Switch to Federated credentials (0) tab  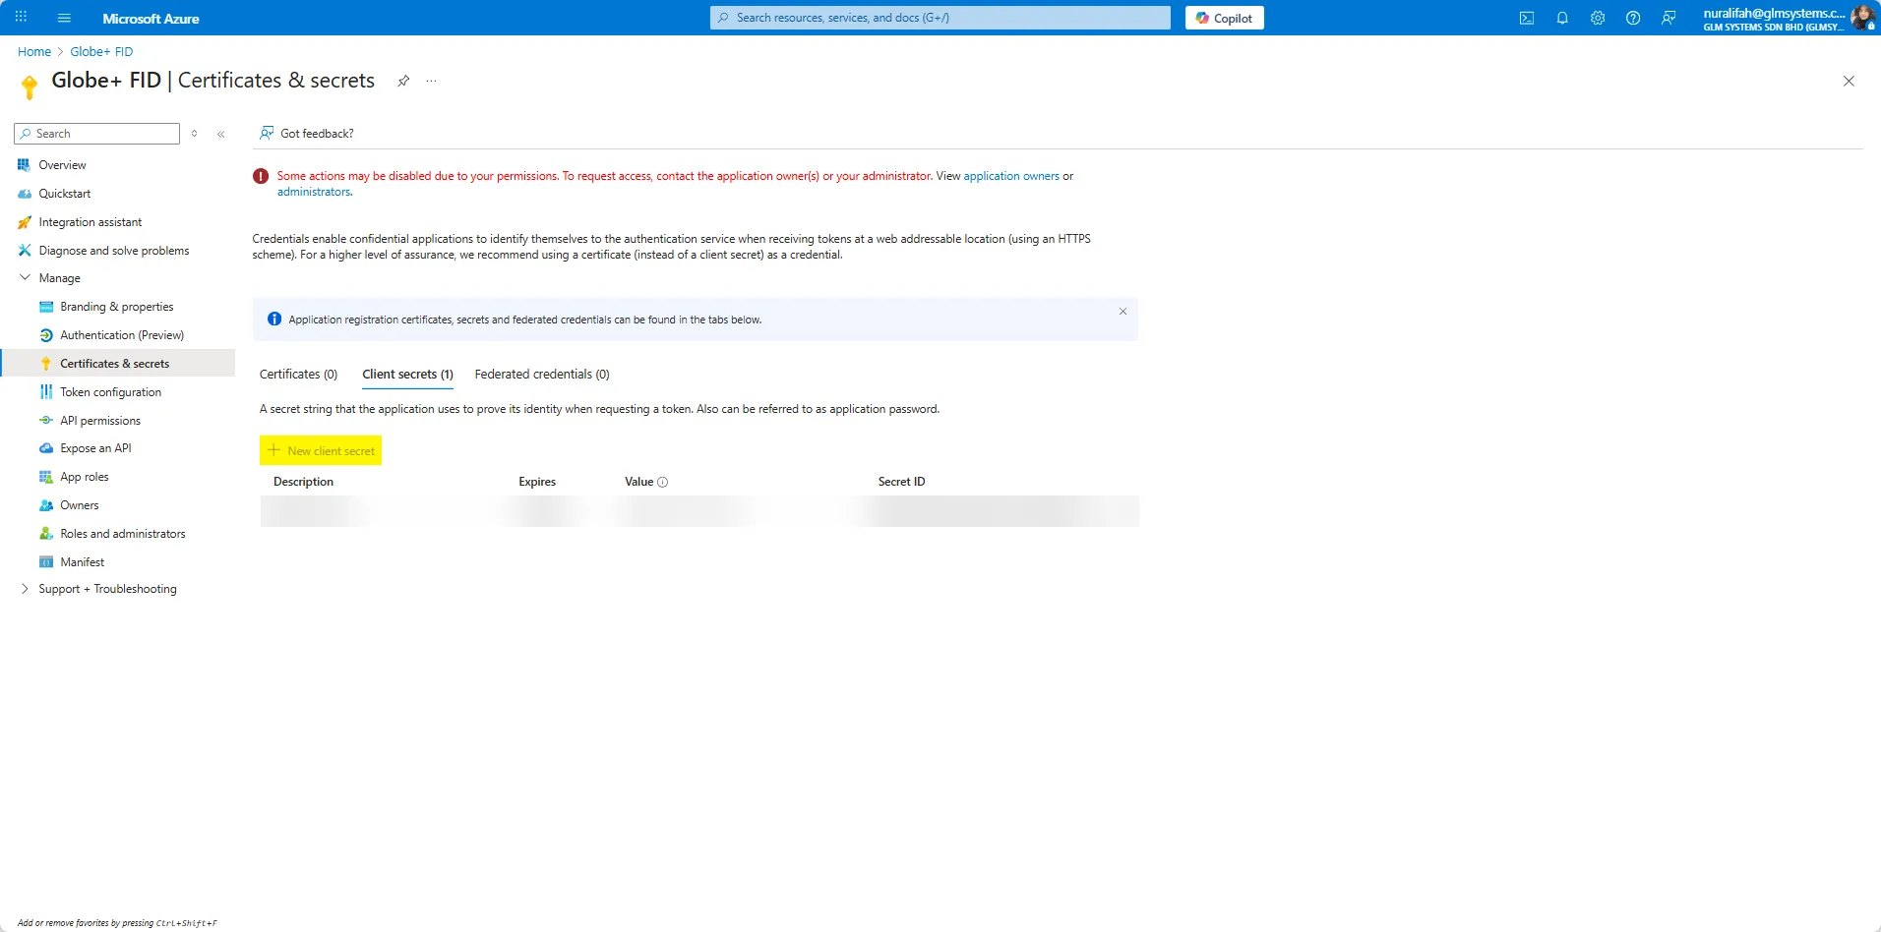pos(541,375)
